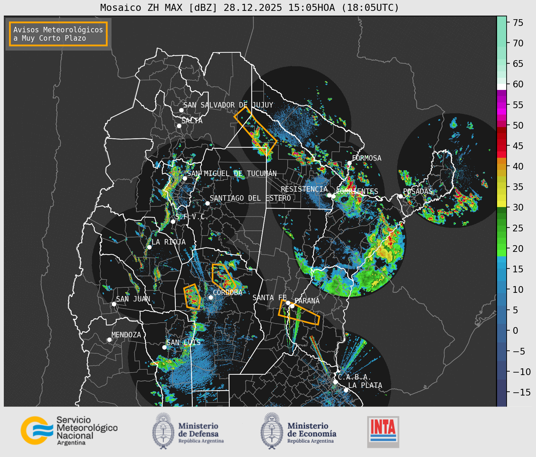The height and width of the screenshot is (457, 536).
Task: Click the PARANA city marker dot
Action: tap(292, 306)
